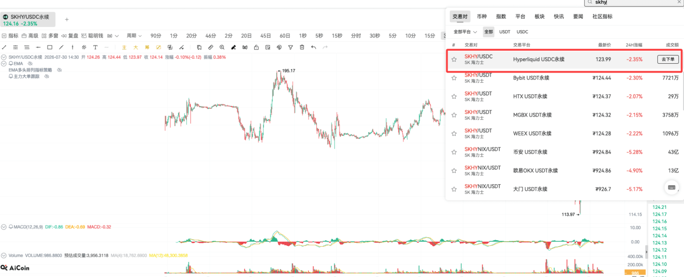Open the 高级 advanced menu
The image size is (684, 277).
pyautogui.click(x=30, y=36)
